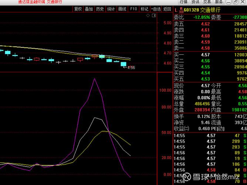The width and height of the screenshot is (247, 185).
Task: Select stock code 601328
Action: pos(192,10)
